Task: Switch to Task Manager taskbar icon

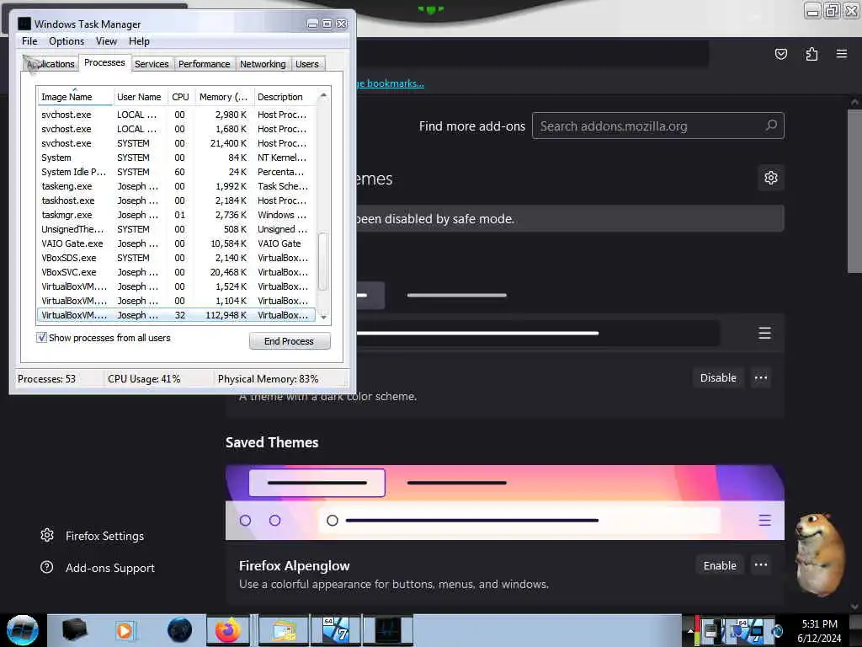Action: (x=387, y=630)
